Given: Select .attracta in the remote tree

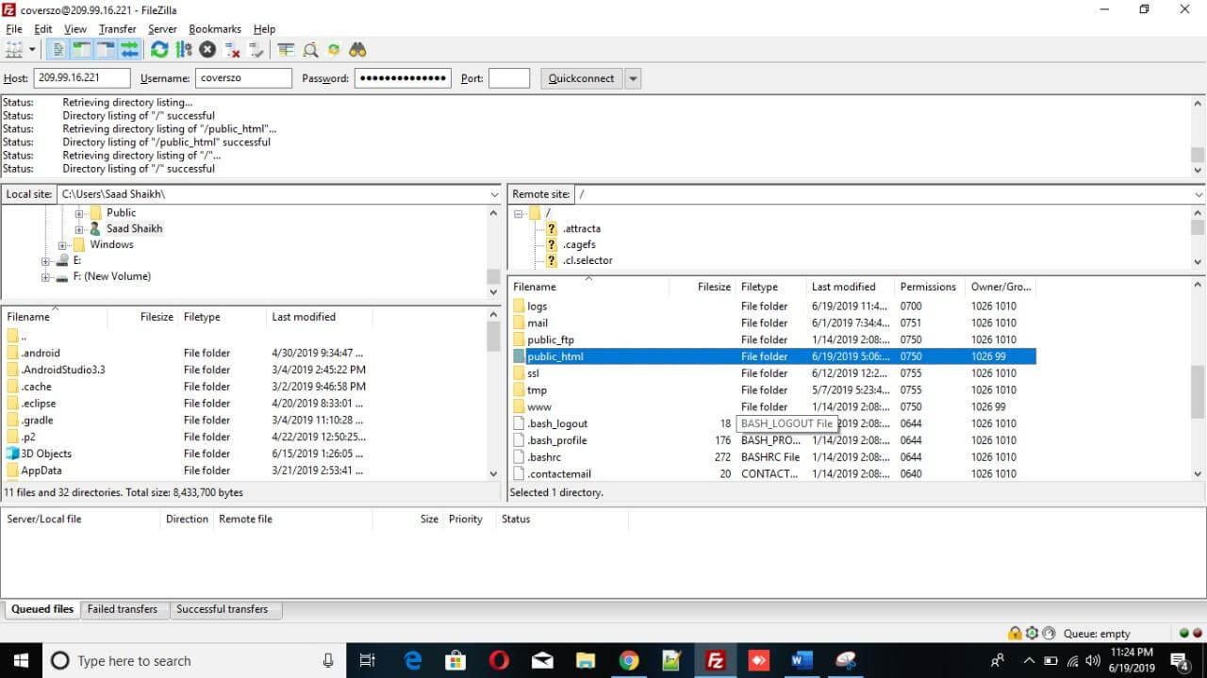Looking at the screenshot, I should [x=581, y=228].
